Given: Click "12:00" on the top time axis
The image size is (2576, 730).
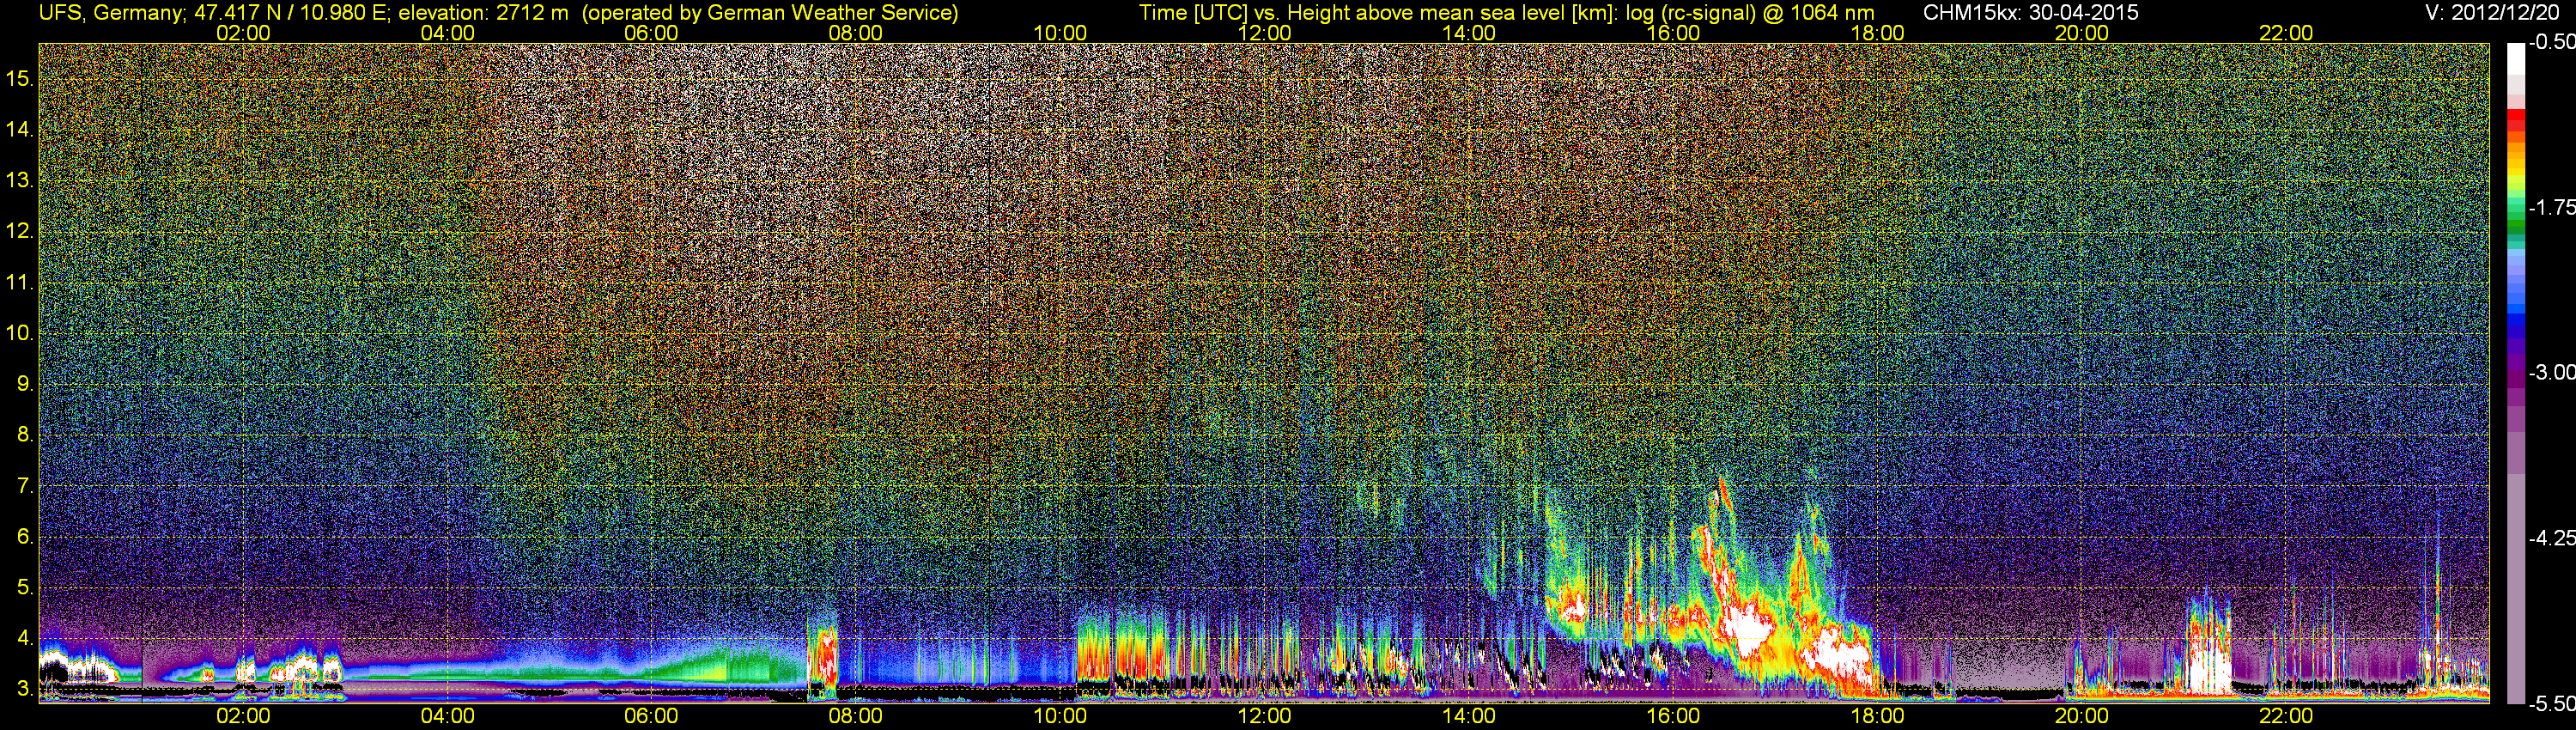Looking at the screenshot, I should (x=1264, y=33).
